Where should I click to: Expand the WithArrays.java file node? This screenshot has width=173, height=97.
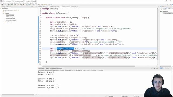[x=5, y=19]
